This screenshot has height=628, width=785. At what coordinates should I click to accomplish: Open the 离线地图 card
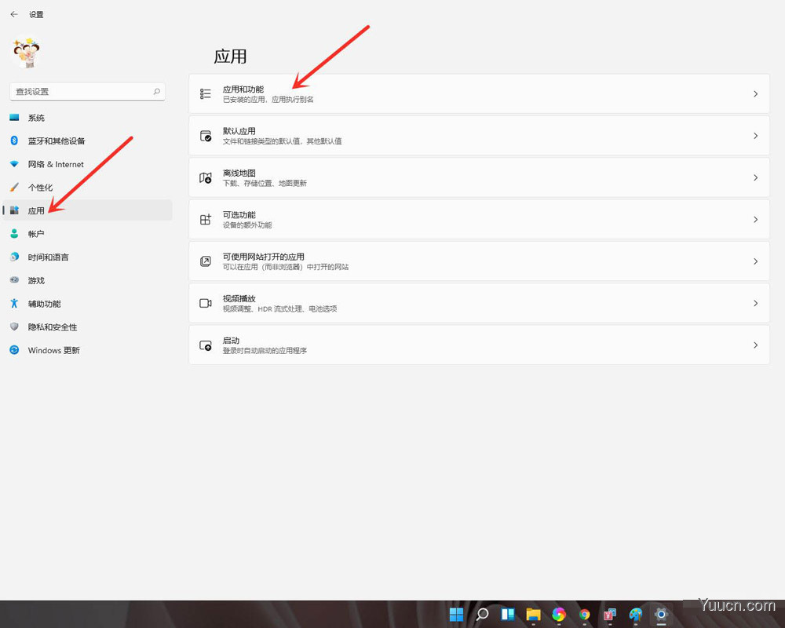479,177
